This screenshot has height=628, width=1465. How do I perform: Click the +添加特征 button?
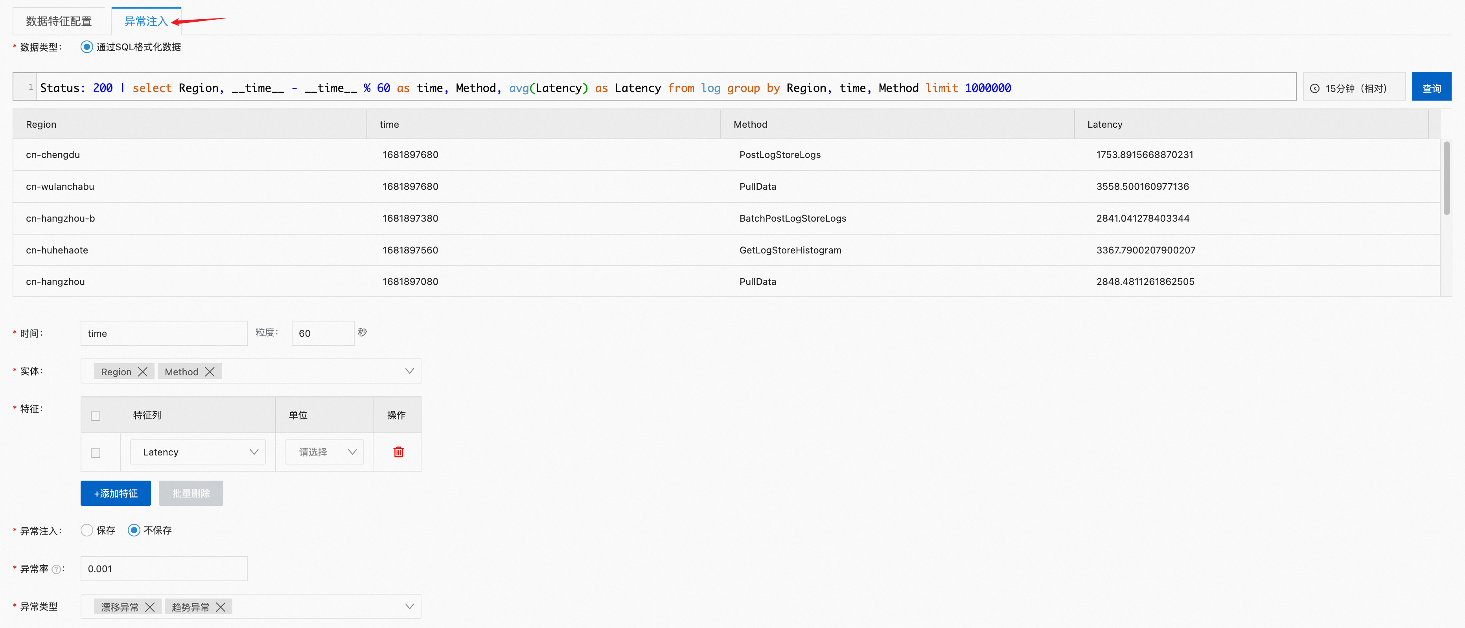(x=116, y=493)
